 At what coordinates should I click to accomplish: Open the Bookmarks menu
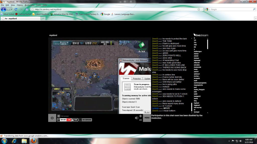point(30,5)
